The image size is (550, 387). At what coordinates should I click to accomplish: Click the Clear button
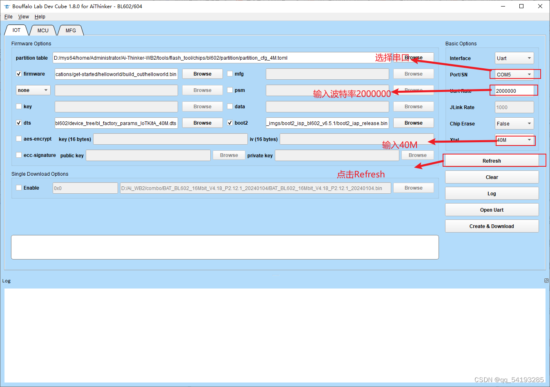(492, 177)
